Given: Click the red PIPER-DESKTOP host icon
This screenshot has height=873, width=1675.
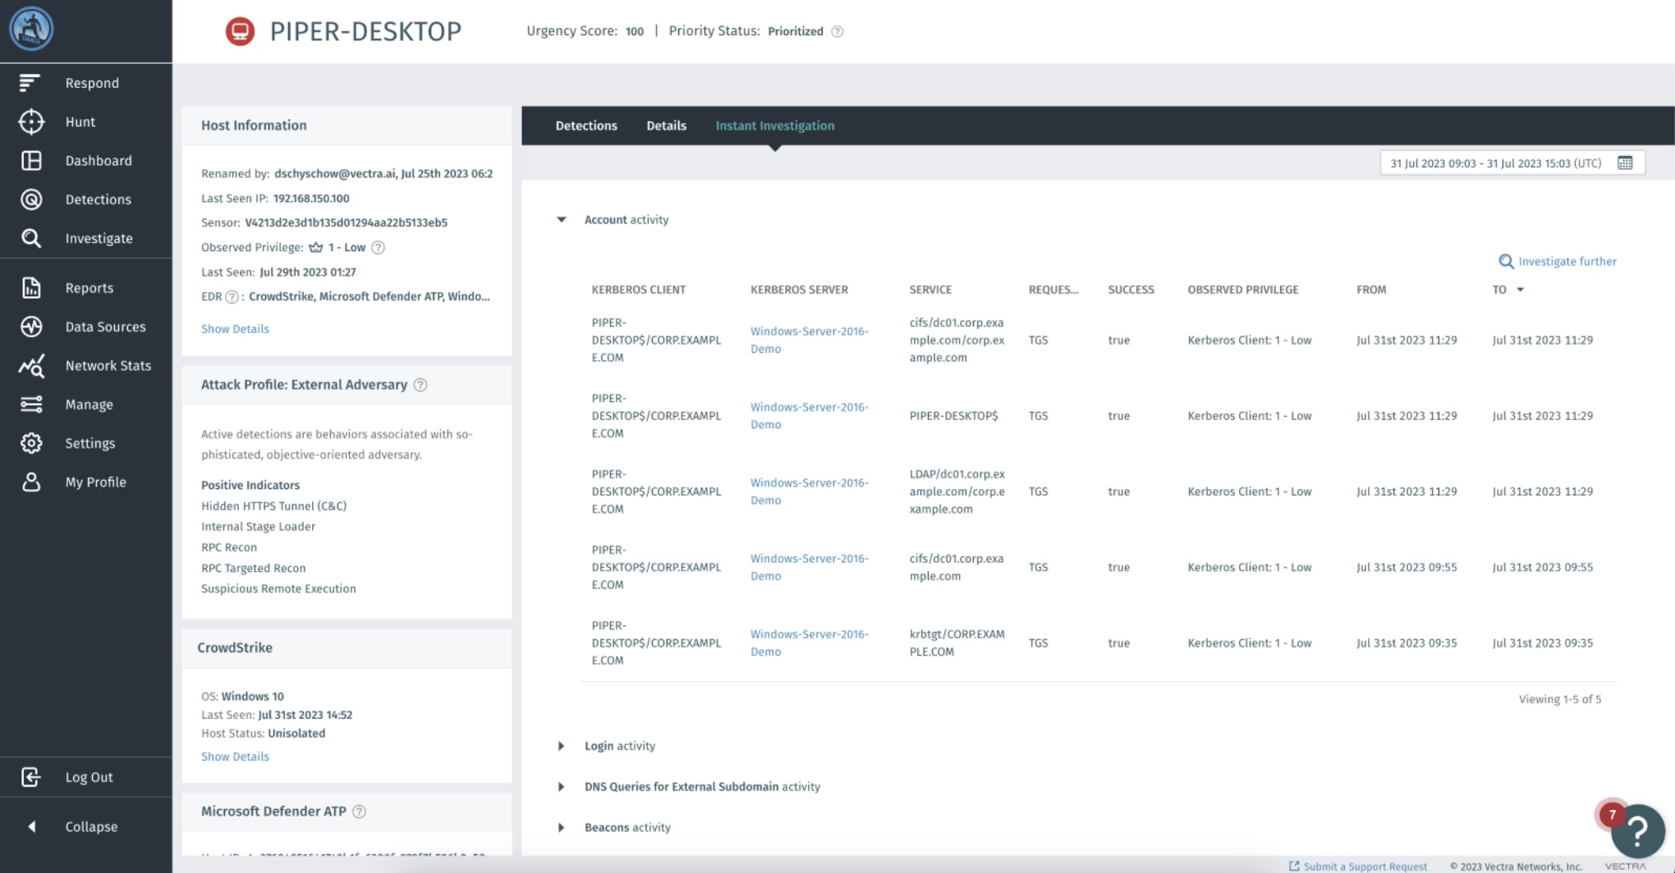Looking at the screenshot, I should [x=240, y=31].
